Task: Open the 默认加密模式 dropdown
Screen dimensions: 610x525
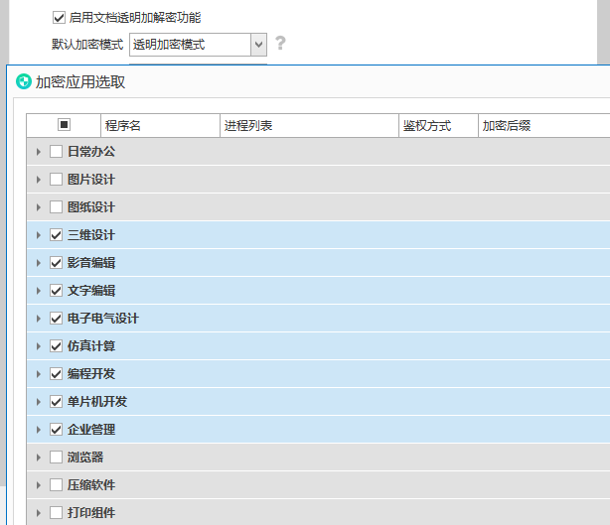Action: pyautogui.click(x=257, y=44)
